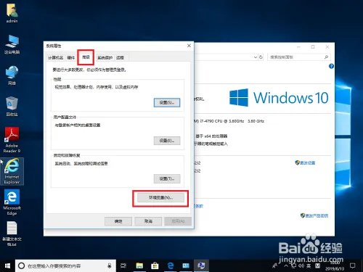Open Startup and Recovery settings button
The width and height of the screenshot is (363, 272).
click(x=167, y=178)
